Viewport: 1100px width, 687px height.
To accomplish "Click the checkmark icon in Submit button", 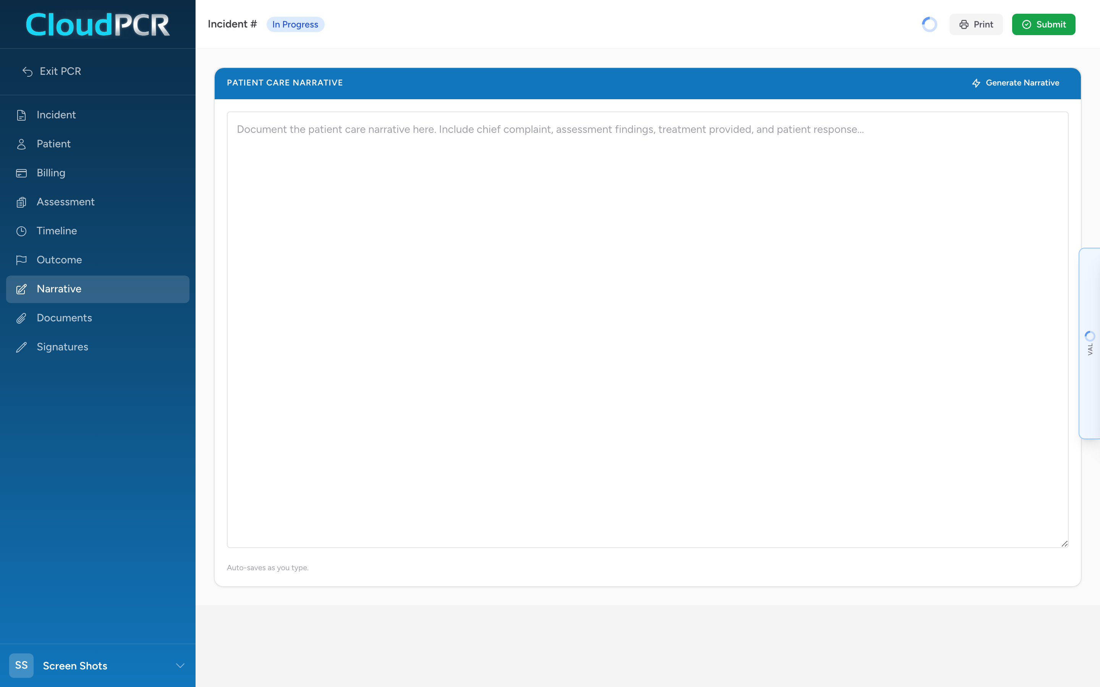I will coord(1026,24).
